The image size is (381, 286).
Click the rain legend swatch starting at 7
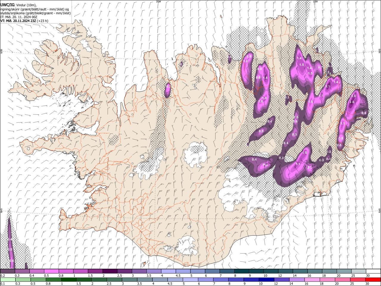(x=221, y=279)
